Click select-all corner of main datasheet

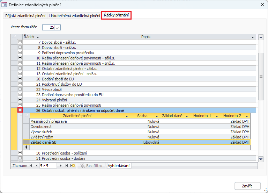(15, 37)
